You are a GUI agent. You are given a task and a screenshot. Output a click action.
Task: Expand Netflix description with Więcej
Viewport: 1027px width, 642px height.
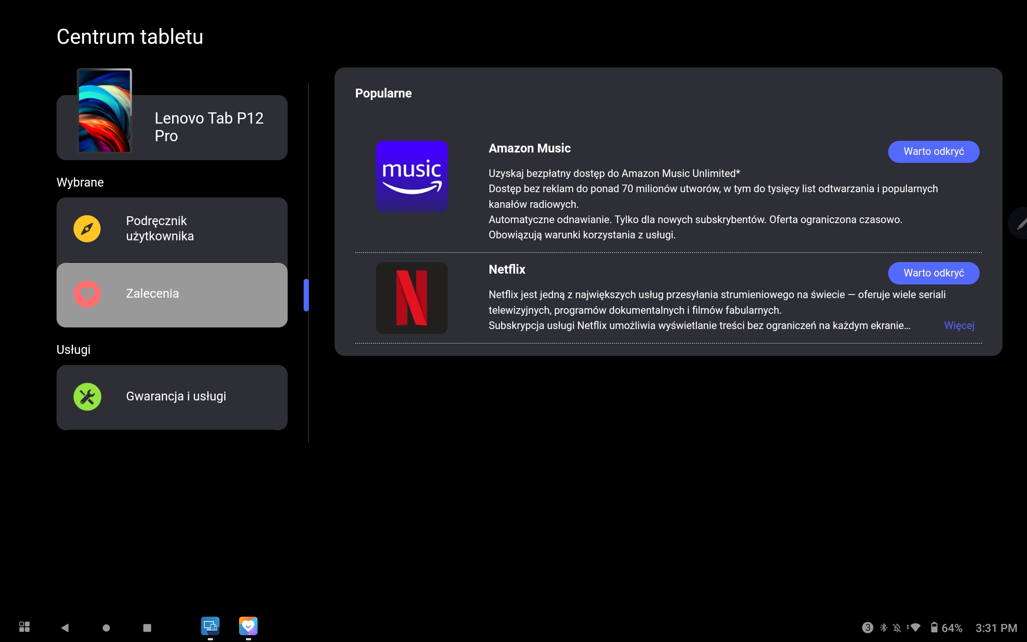(959, 326)
